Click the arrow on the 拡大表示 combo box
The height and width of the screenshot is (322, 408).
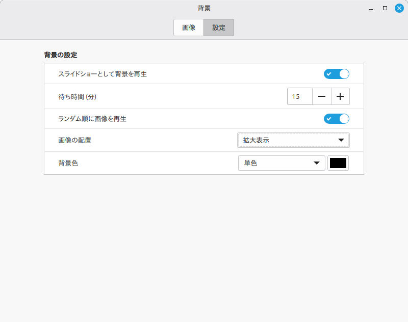click(x=341, y=140)
